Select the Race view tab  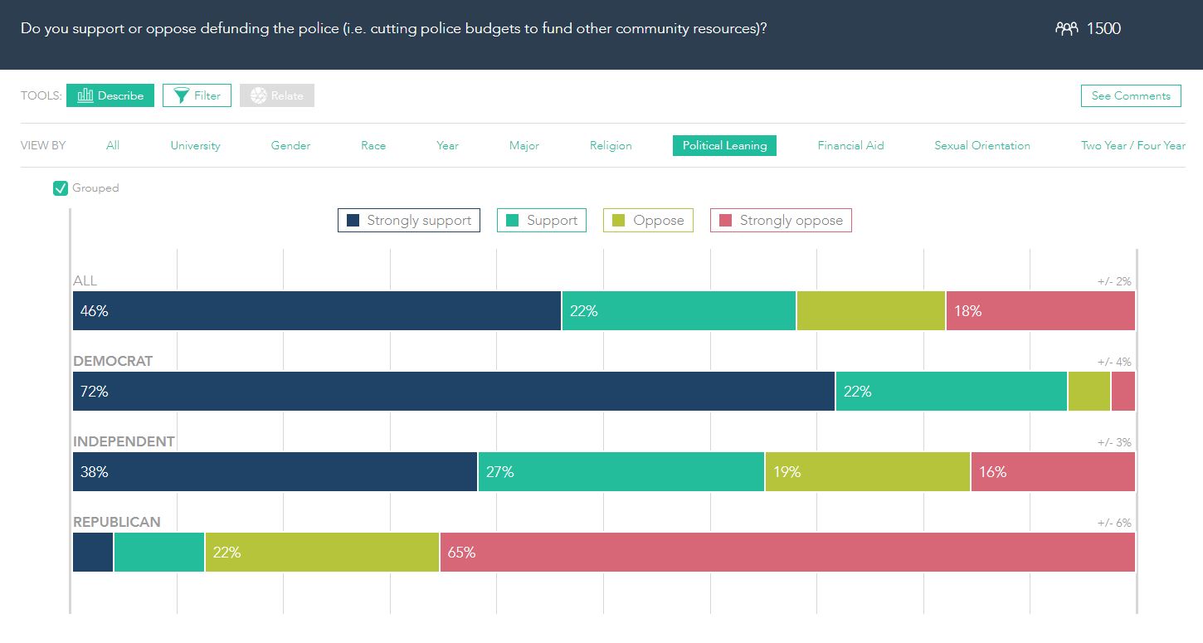pos(373,145)
